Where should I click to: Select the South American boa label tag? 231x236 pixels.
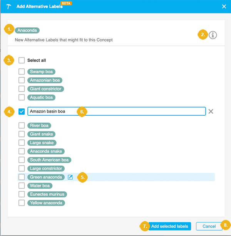tap(49, 160)
